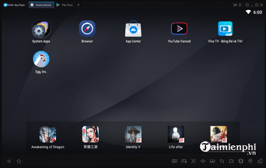This screenshot has width=266, height=168.
Task: Click the volume speaker icon
Action: pyautogui.click(x=203, y=161)
